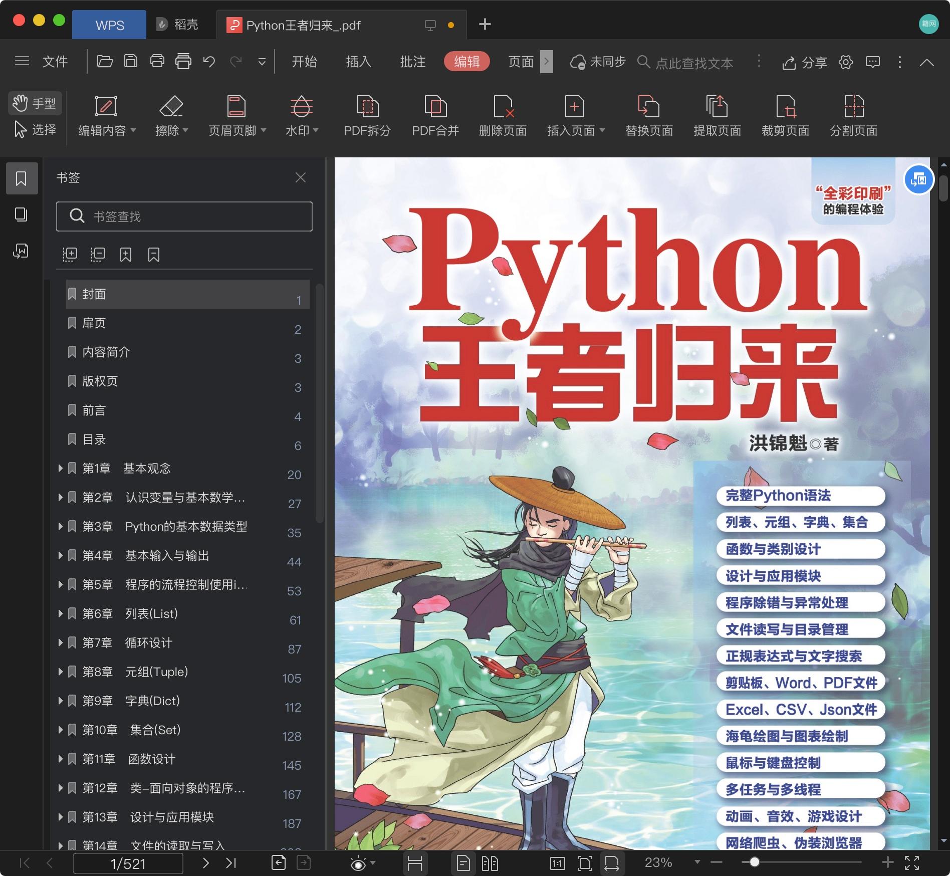950x876 pixels.
Task: Switch to the 稻壳 tab
Action: 177,25
